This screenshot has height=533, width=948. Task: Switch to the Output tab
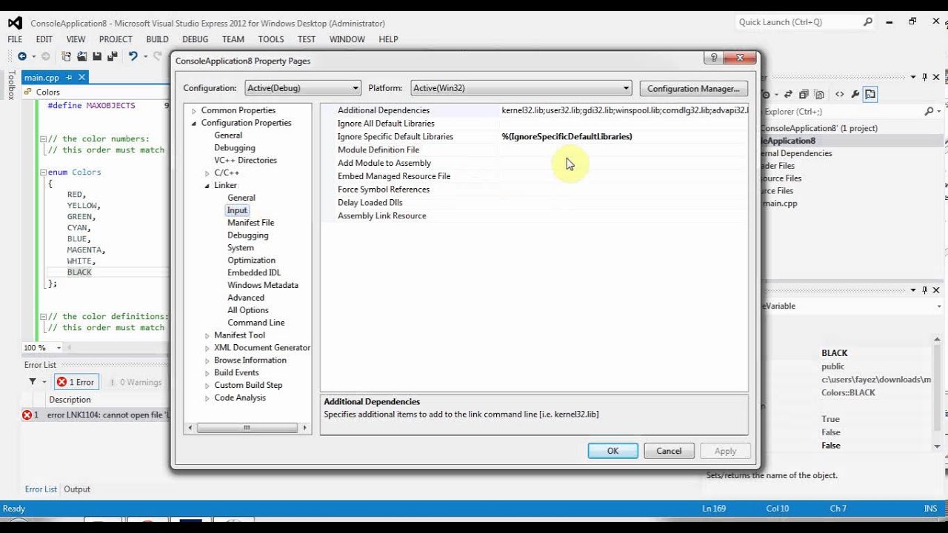[x=77, y=489]
